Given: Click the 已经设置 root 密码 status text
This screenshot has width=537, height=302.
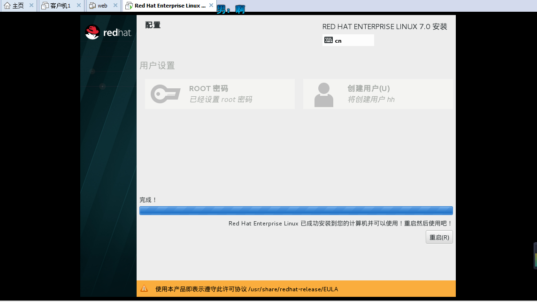Looking at the screenshot, I should tap(221, 100).
